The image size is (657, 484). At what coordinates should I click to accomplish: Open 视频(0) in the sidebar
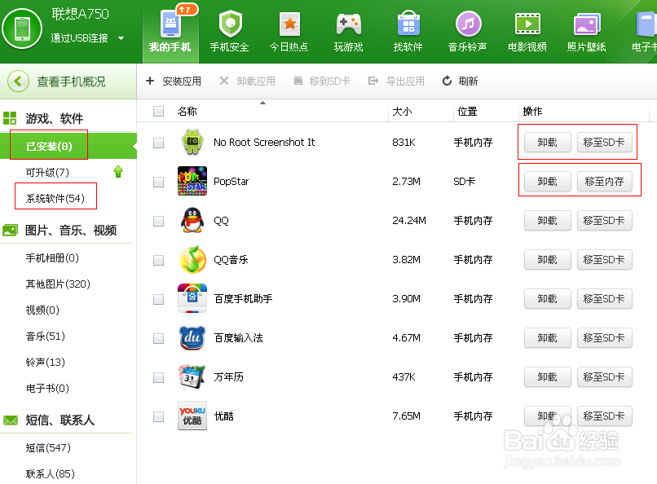(x=42, y=310)
